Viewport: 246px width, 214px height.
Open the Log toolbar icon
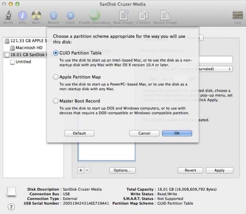click(x=238, y=15)
